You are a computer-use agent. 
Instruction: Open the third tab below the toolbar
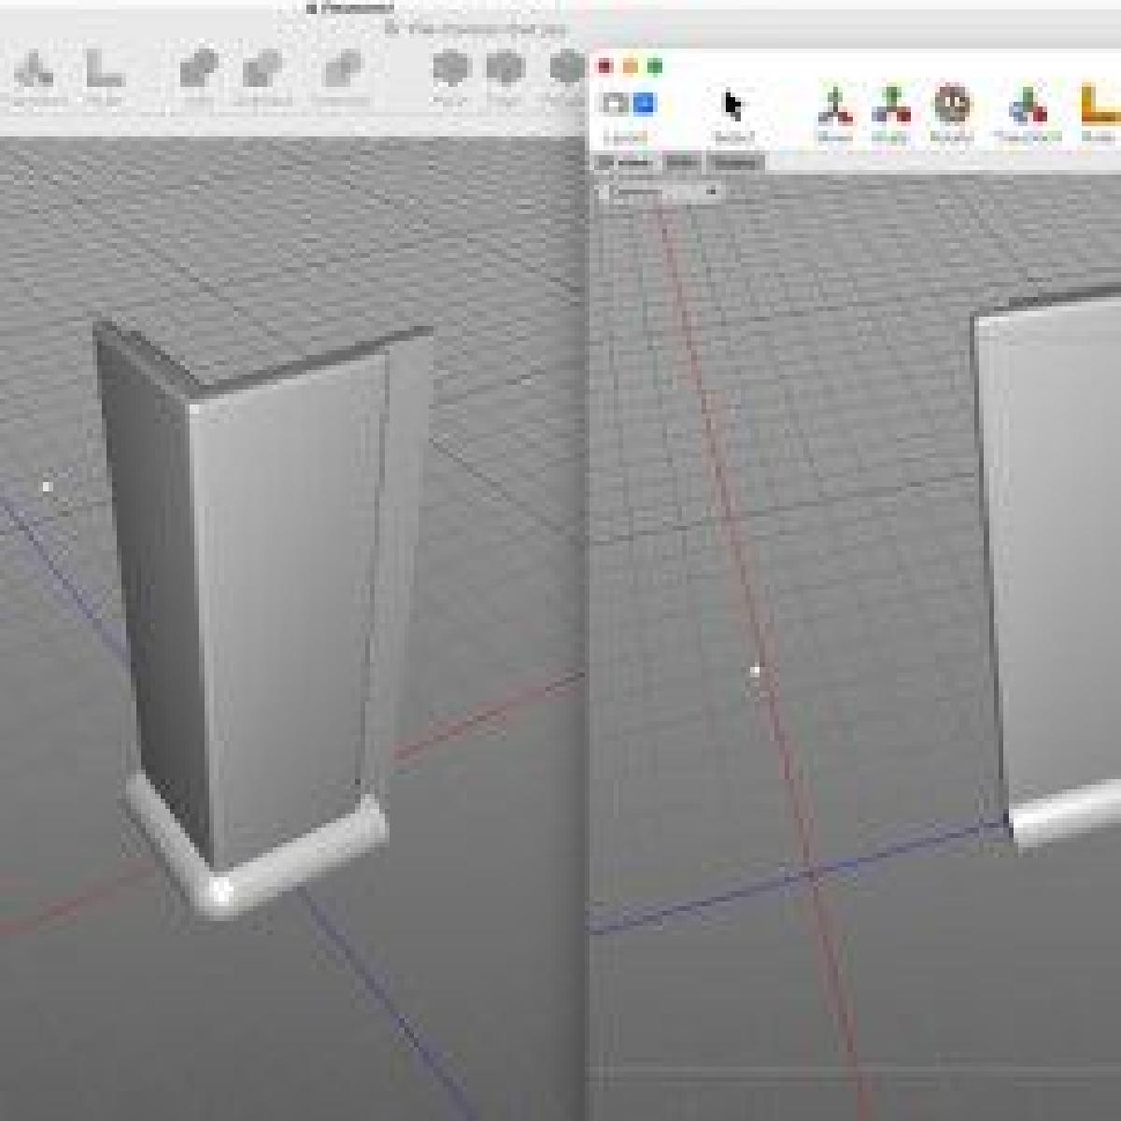(736, 163)
